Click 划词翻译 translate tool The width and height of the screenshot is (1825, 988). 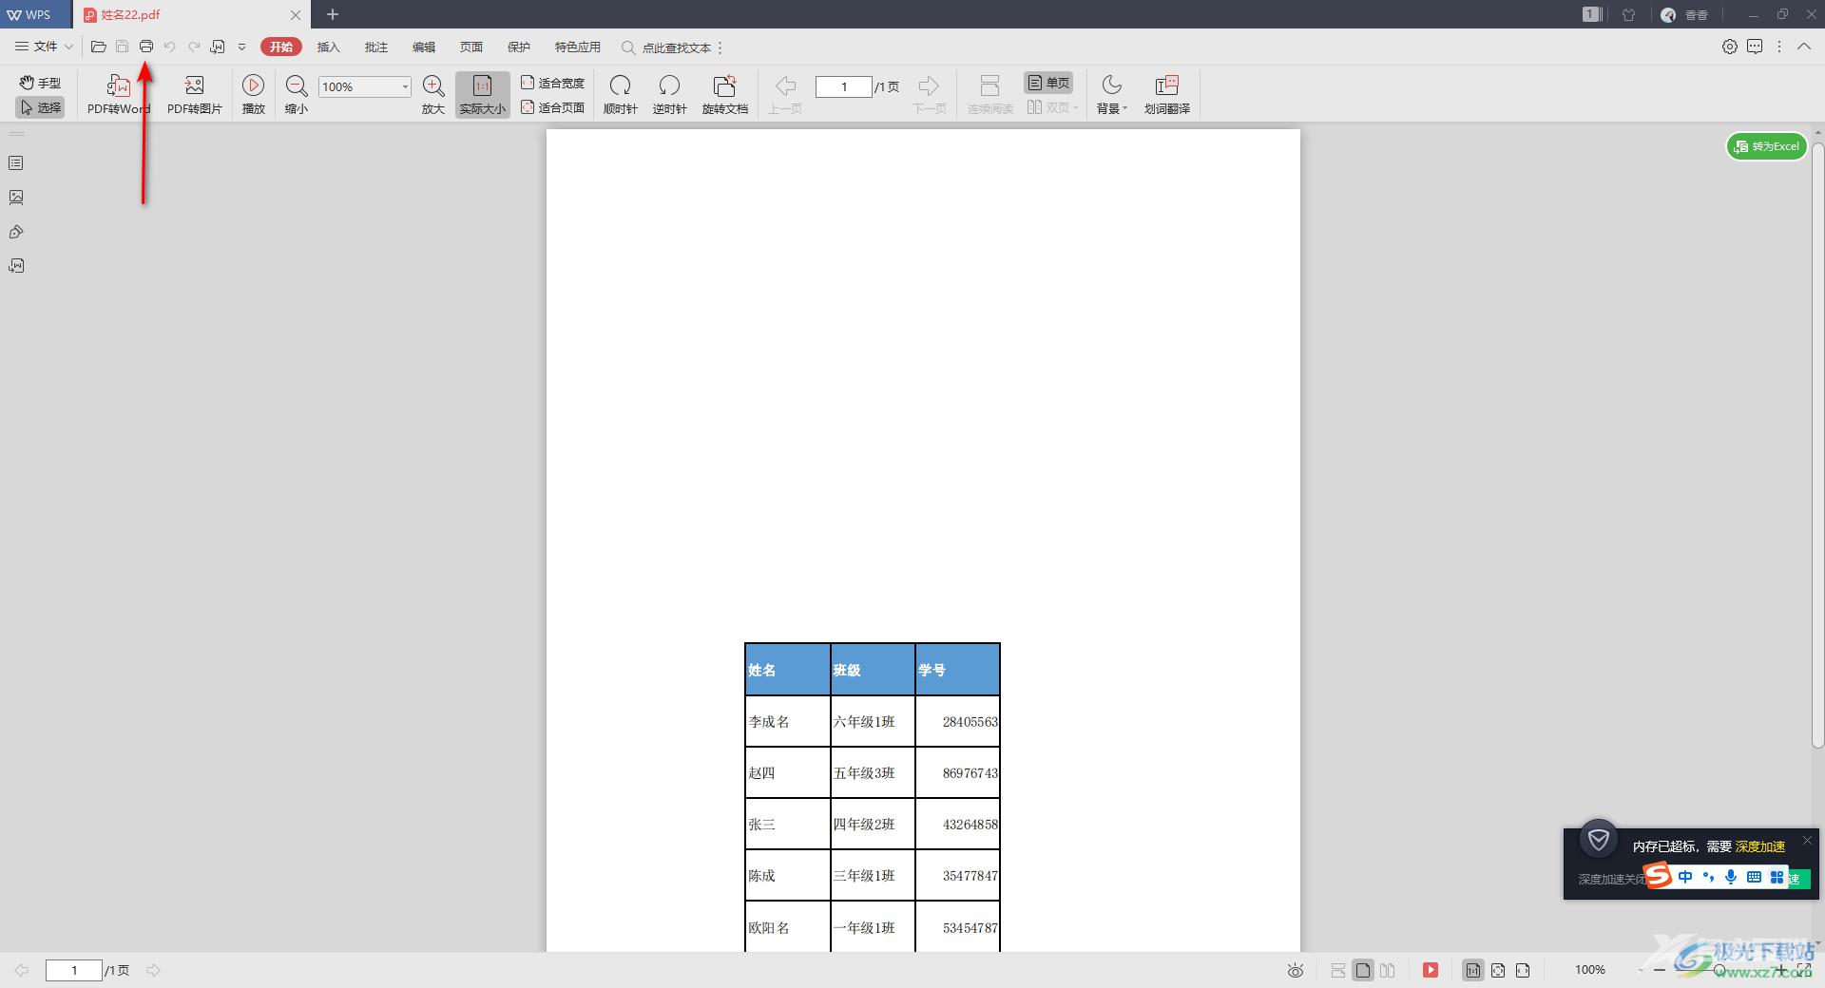[1167, 95]
